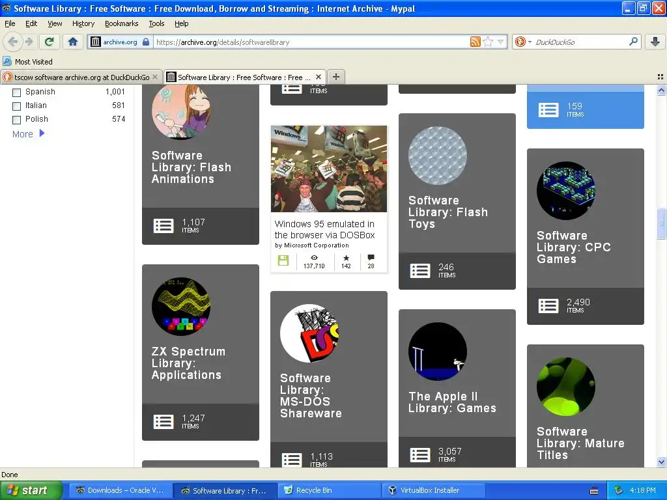Click the search magnifier icon
The height and width of the screenshot is (500, 667).
click(x=633, y=42)
